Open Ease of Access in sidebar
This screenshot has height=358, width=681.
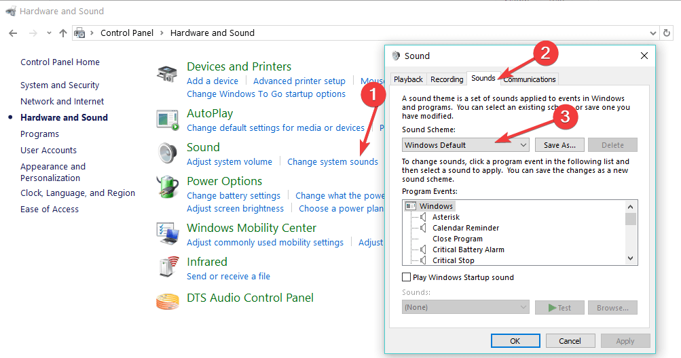pos(50,209)
